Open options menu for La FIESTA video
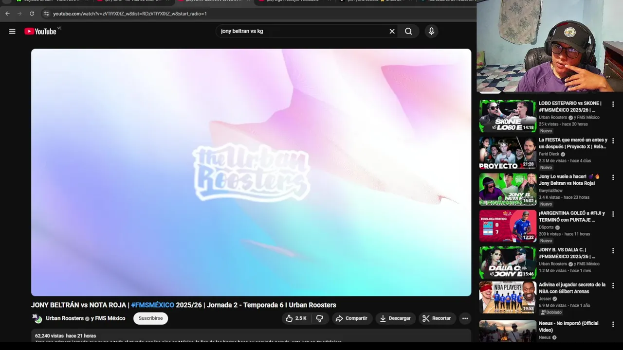The height and width of the screenshot is (350, 623). (x=613, y=140)
